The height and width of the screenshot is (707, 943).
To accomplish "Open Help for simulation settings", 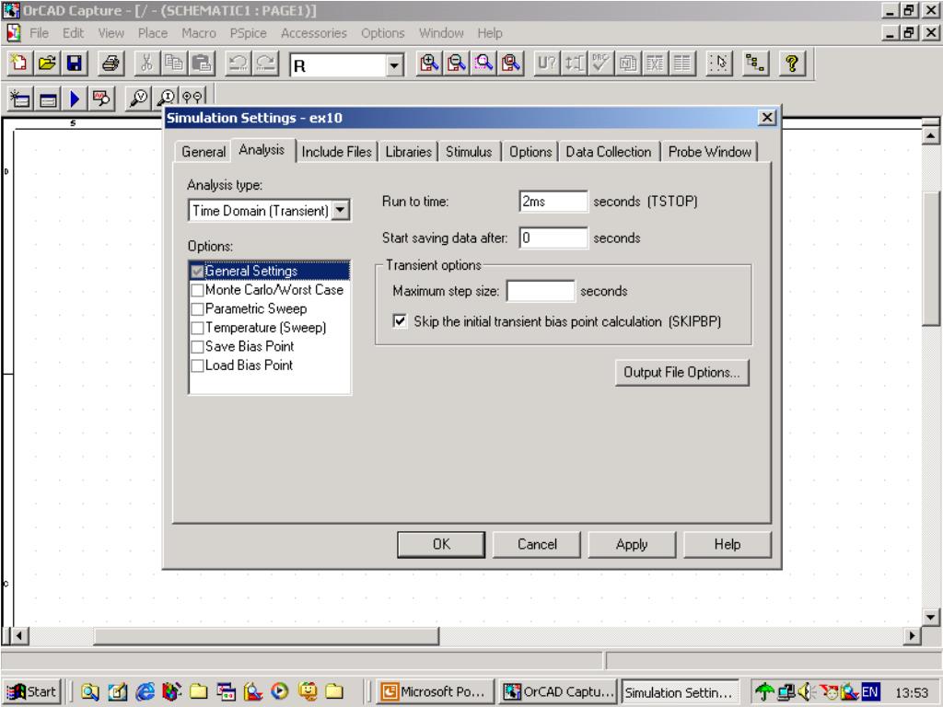I will (728, 545).
